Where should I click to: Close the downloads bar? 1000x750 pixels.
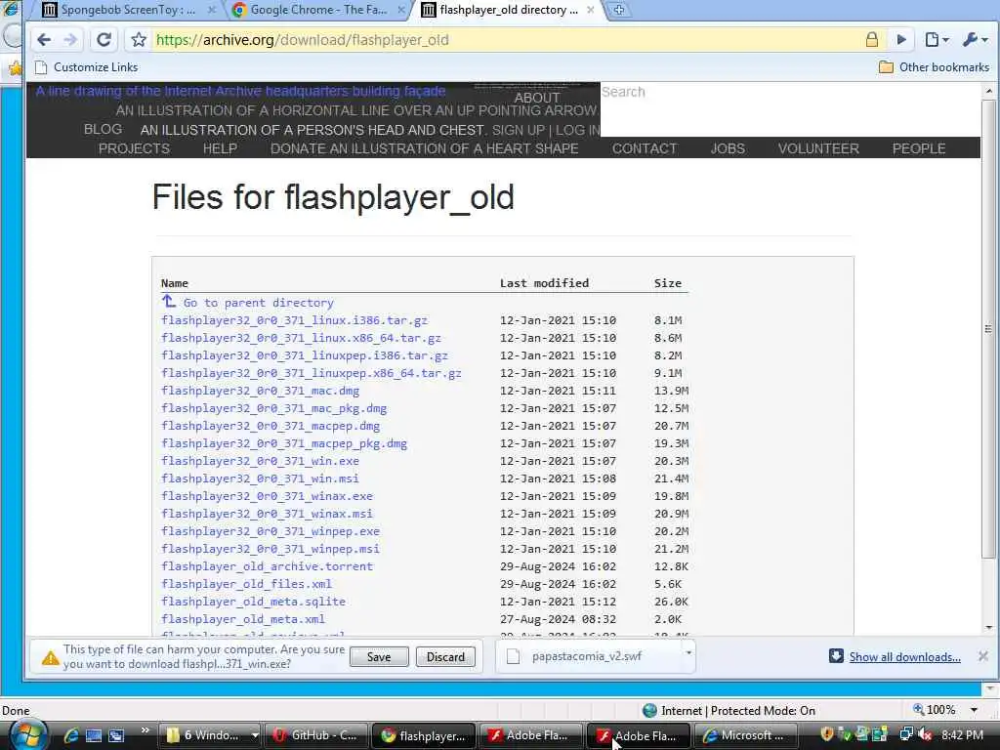(982, 656)
